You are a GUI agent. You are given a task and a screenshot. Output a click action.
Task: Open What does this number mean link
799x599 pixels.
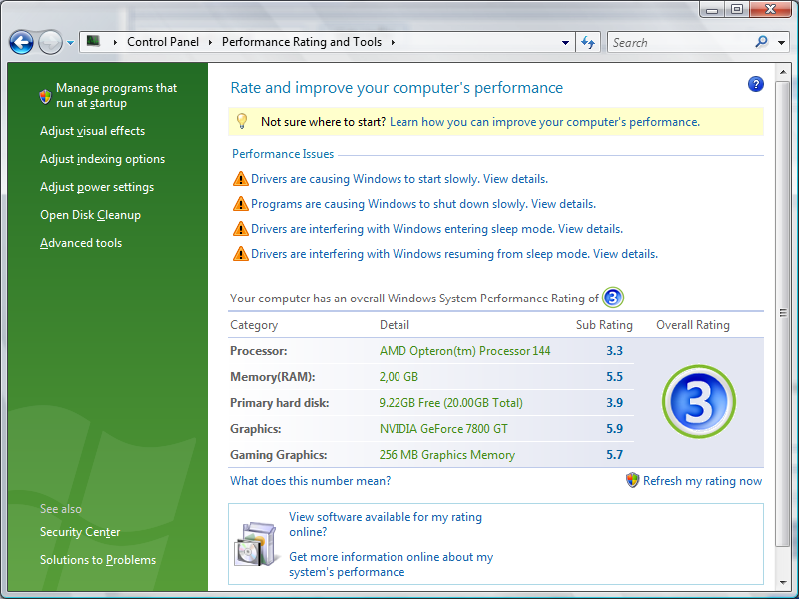coord(311,481)
